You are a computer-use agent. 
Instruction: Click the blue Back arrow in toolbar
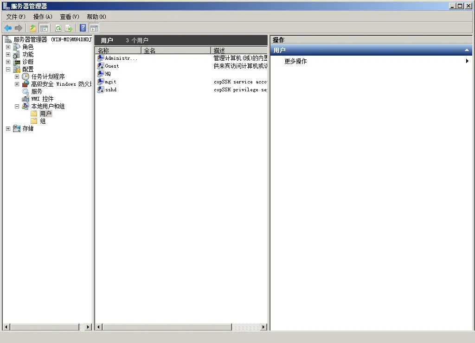pyautogui.click(x=8, y=28)
